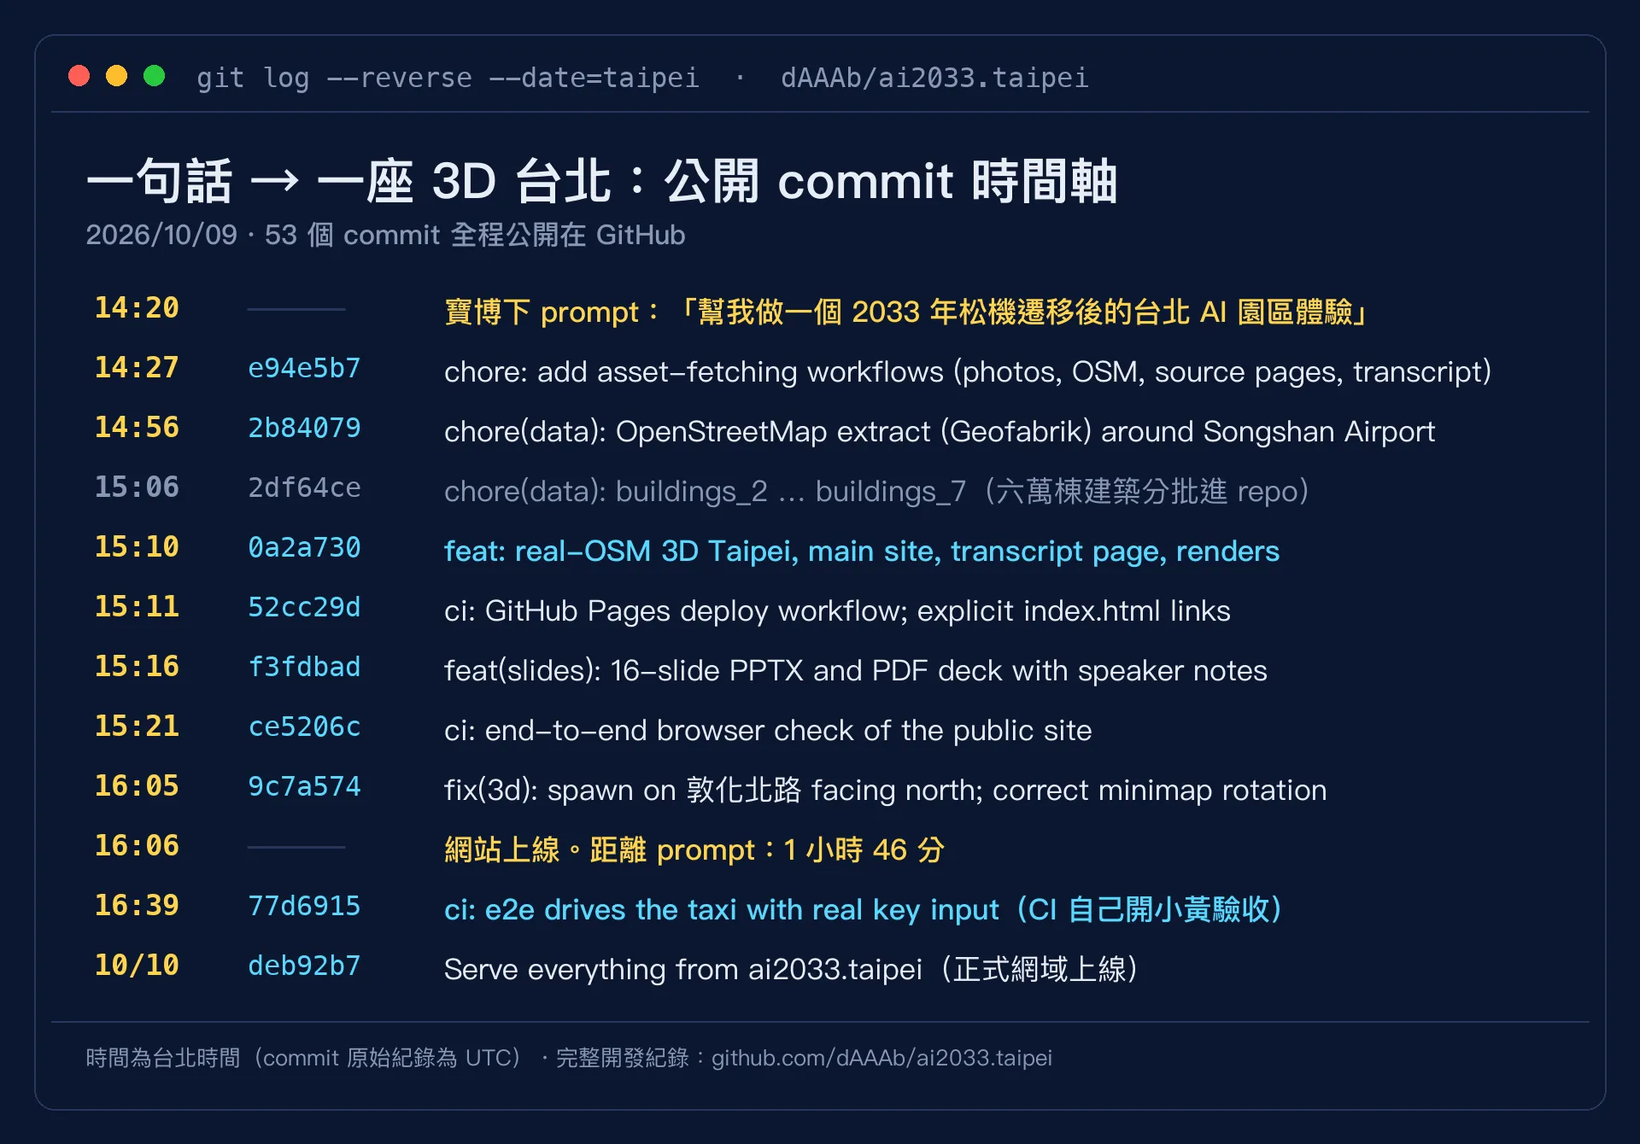This screenshot has height=1144, width=1640.
Task: Click the green maximize dot
Action: point(155,76)
